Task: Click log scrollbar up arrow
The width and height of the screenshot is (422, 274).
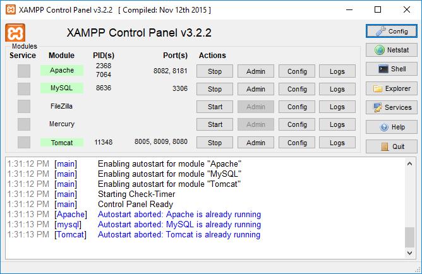Action: [x=409, y=164]
